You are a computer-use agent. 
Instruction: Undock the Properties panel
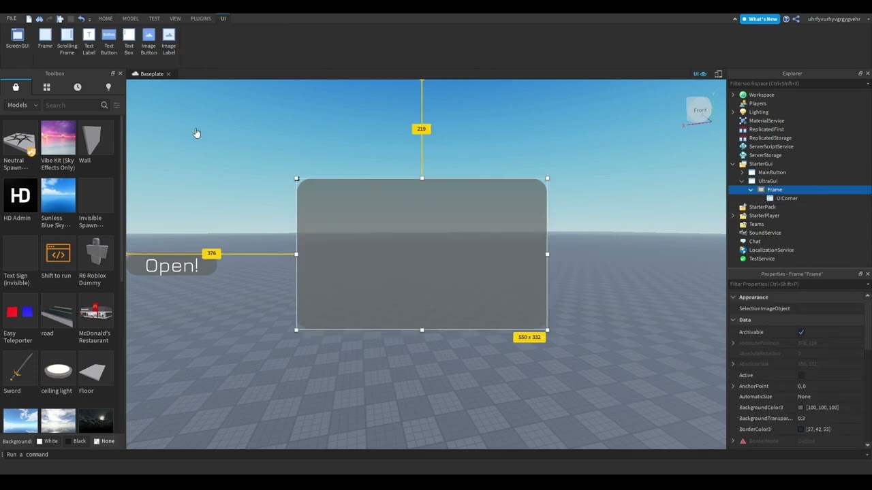pyautogui.click(x=860, y=274)
